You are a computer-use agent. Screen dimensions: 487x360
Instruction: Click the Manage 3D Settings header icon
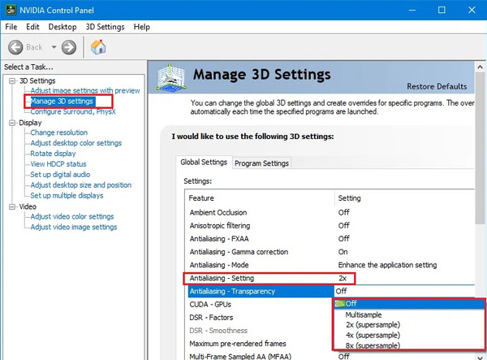tap(170, 78)
